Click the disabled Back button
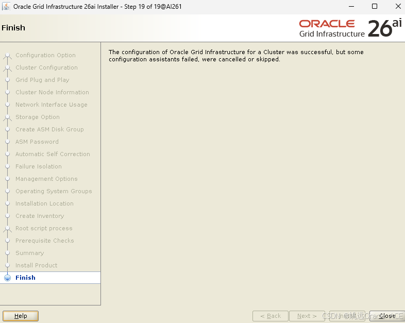The width and height of the screenshot is (405, 323). pos(271,316)
